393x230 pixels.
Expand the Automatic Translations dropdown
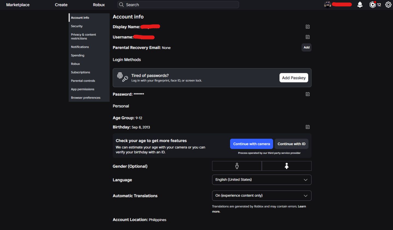click(x=262, y=196)
